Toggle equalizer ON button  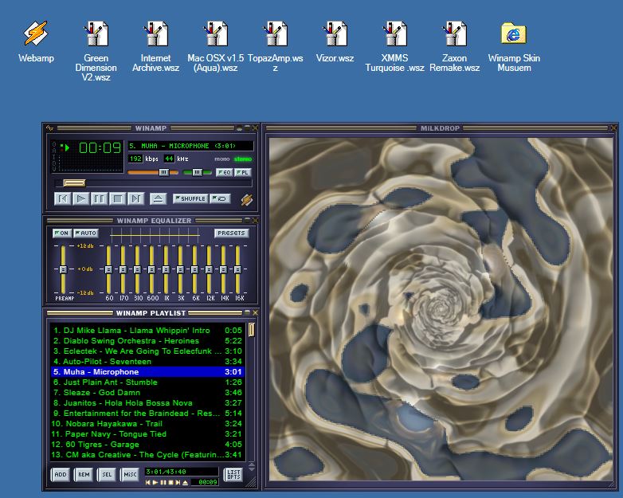[62, 233]
